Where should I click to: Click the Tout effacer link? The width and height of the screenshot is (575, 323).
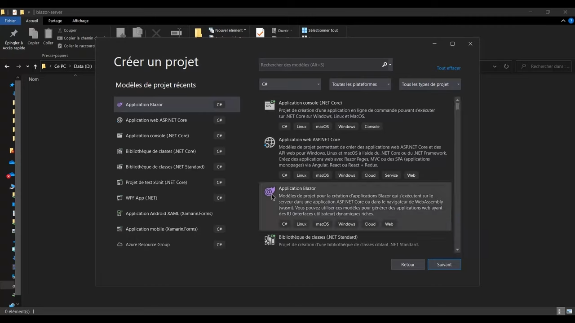click(x=448, y=68)
